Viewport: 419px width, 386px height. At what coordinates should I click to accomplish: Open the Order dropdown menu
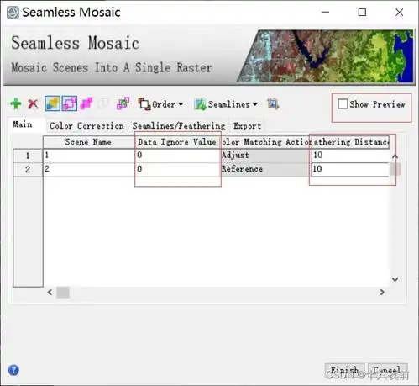click(x=161, y=104)
